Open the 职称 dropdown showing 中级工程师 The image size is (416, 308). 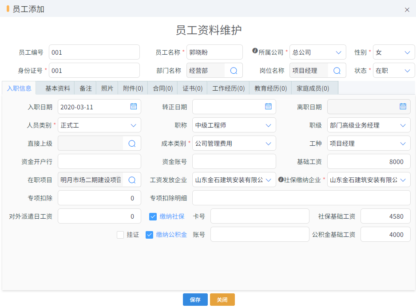tap(234, 125)
